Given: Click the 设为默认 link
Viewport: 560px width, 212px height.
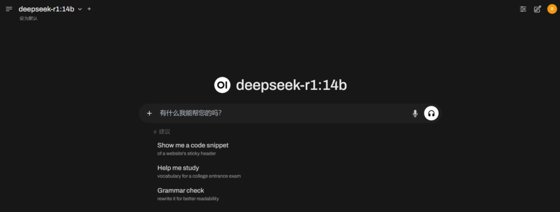Looking at the screenshot, I should [x=29, y=19].
